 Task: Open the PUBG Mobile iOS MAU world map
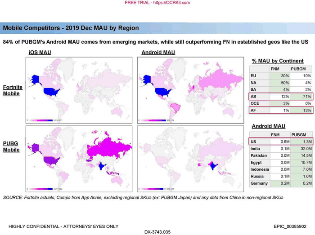click(x=79, y=159)
